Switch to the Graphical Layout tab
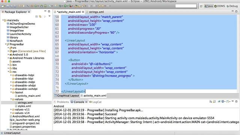Screen dimensions: 240x135 tap(67, 96)
